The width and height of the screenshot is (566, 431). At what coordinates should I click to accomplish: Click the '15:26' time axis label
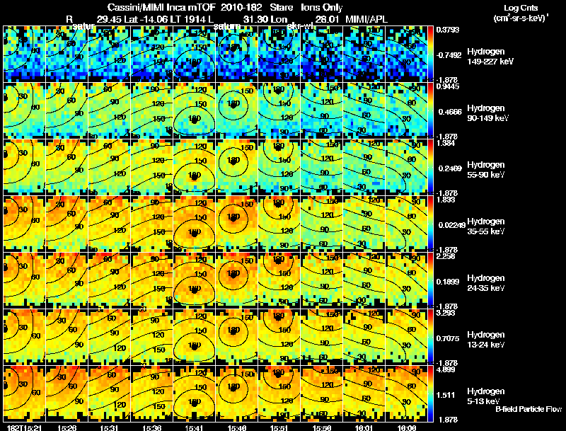pos(67,427)
